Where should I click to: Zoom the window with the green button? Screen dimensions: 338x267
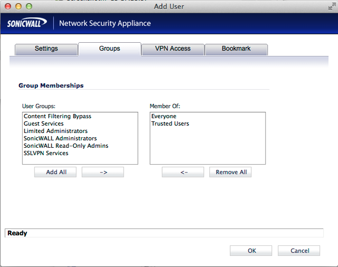tap(29, 6)
